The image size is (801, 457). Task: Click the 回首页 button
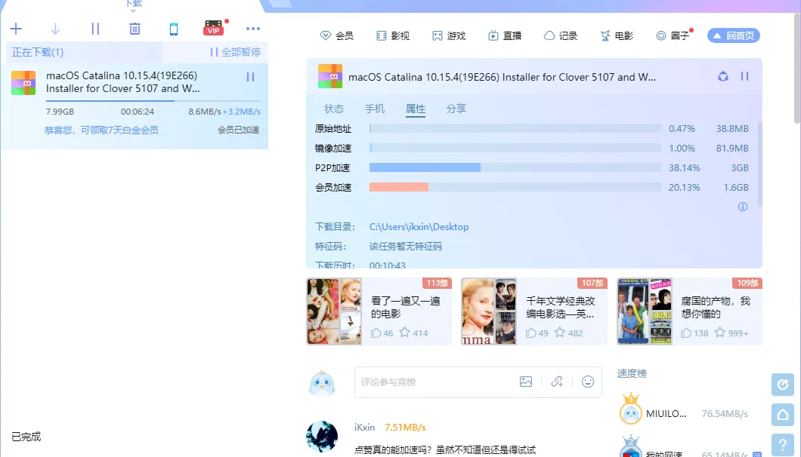point(734,35)
